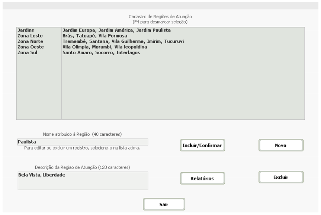This screenshot has height=215, width=321.
Task: Select the Jardins region name in list
Action: point(25,30)
